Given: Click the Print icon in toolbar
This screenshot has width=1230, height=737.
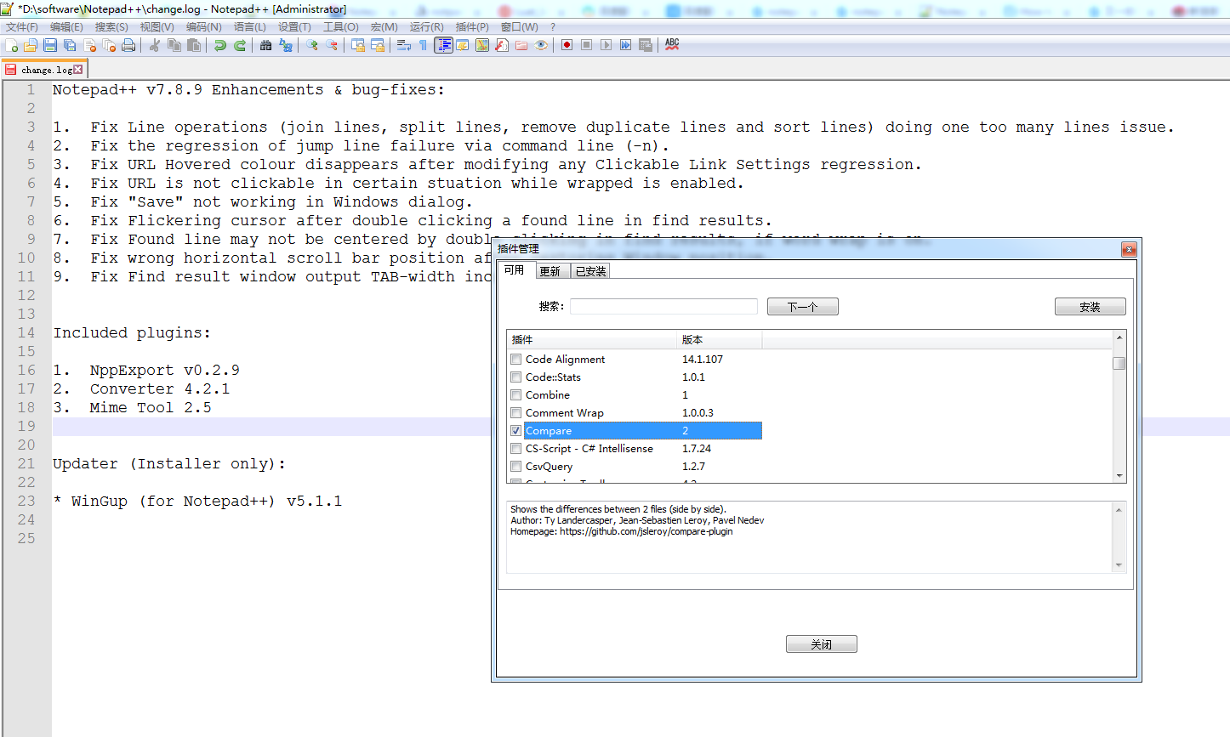Looking at the screenshot, I should pos(128,45).
